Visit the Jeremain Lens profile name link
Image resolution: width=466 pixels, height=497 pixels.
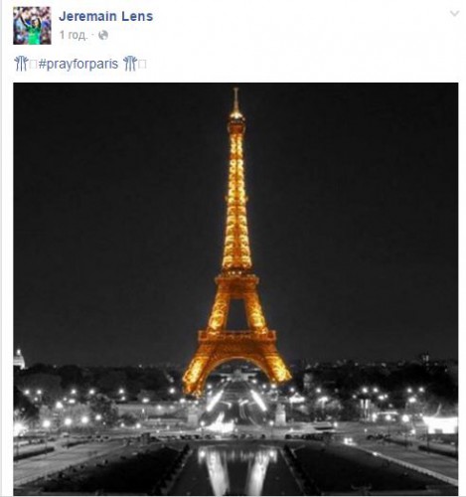106,16
